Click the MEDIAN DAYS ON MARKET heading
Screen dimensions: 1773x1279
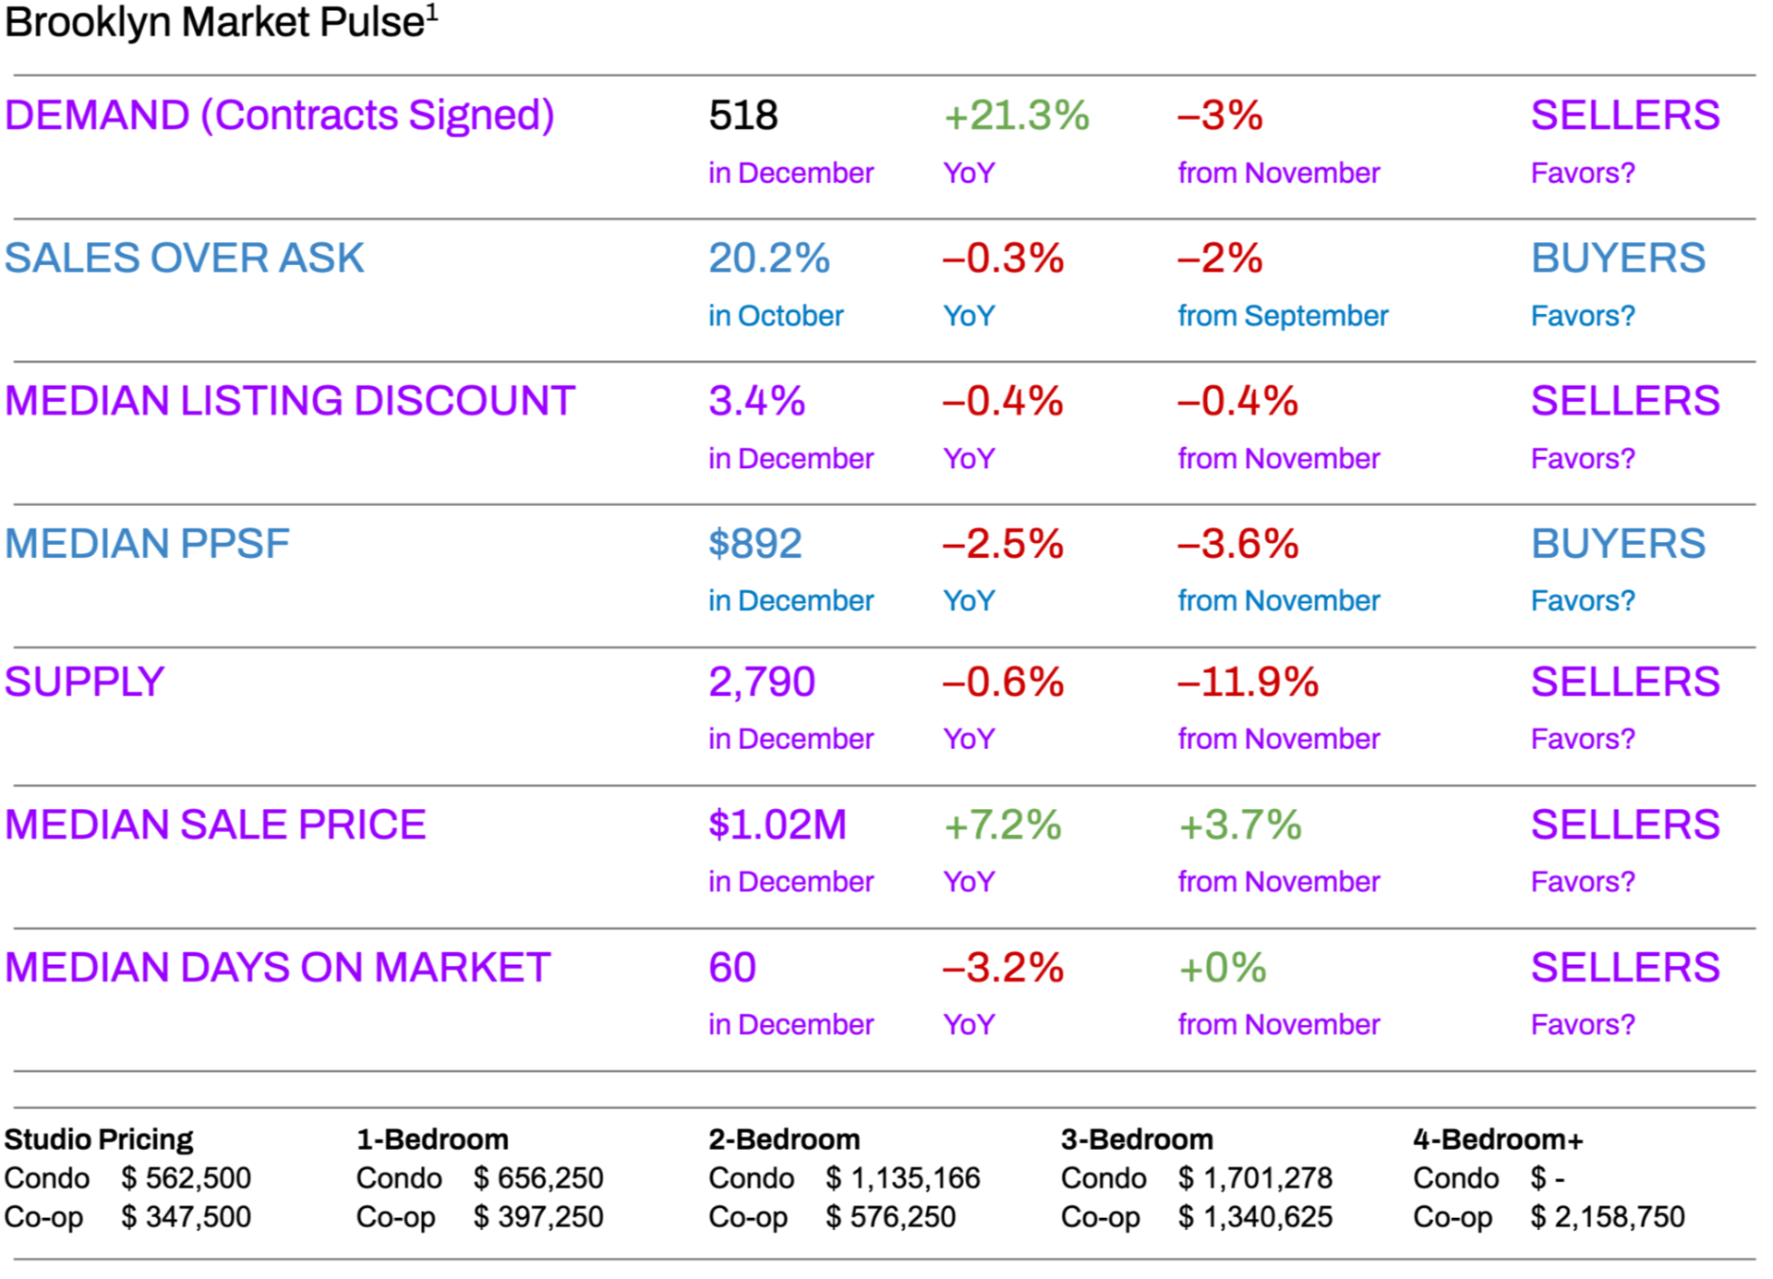[277, 968]
